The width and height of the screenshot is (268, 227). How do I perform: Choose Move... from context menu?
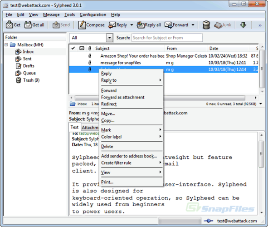coord(131,113)
